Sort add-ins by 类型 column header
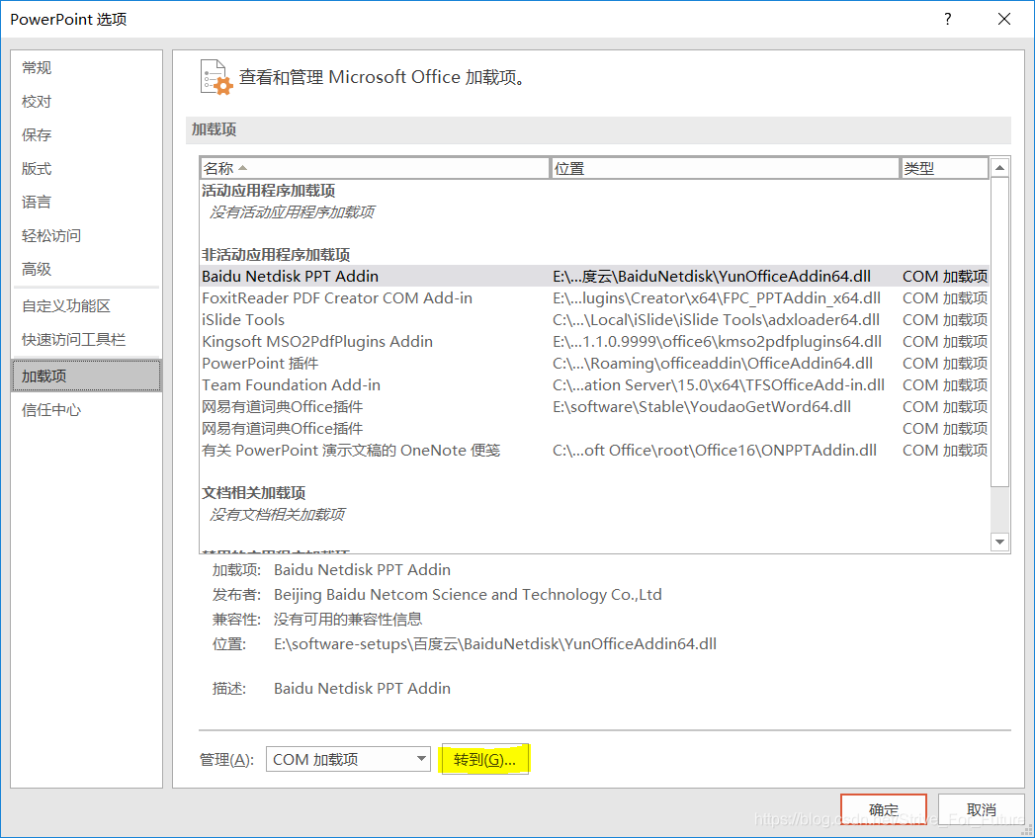This screenshot has width=1035, height=838. [x=945, y=168]
